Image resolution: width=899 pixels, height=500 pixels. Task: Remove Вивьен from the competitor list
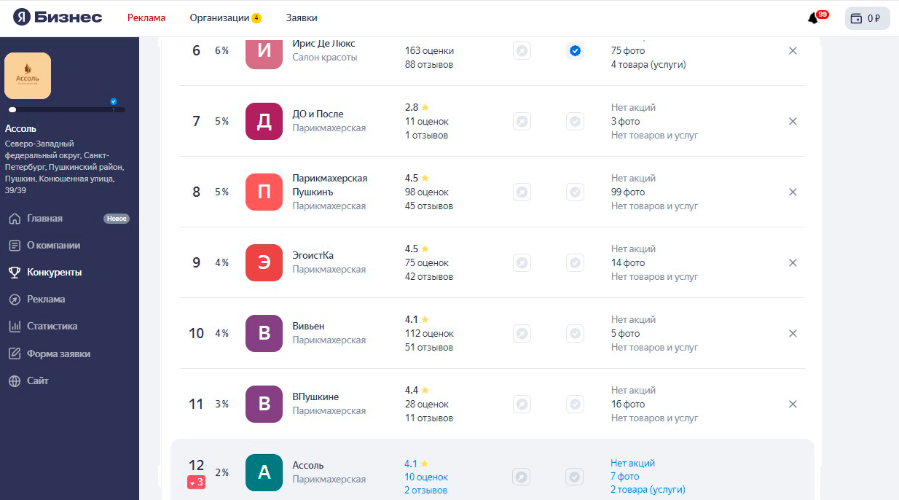[793, 333]
